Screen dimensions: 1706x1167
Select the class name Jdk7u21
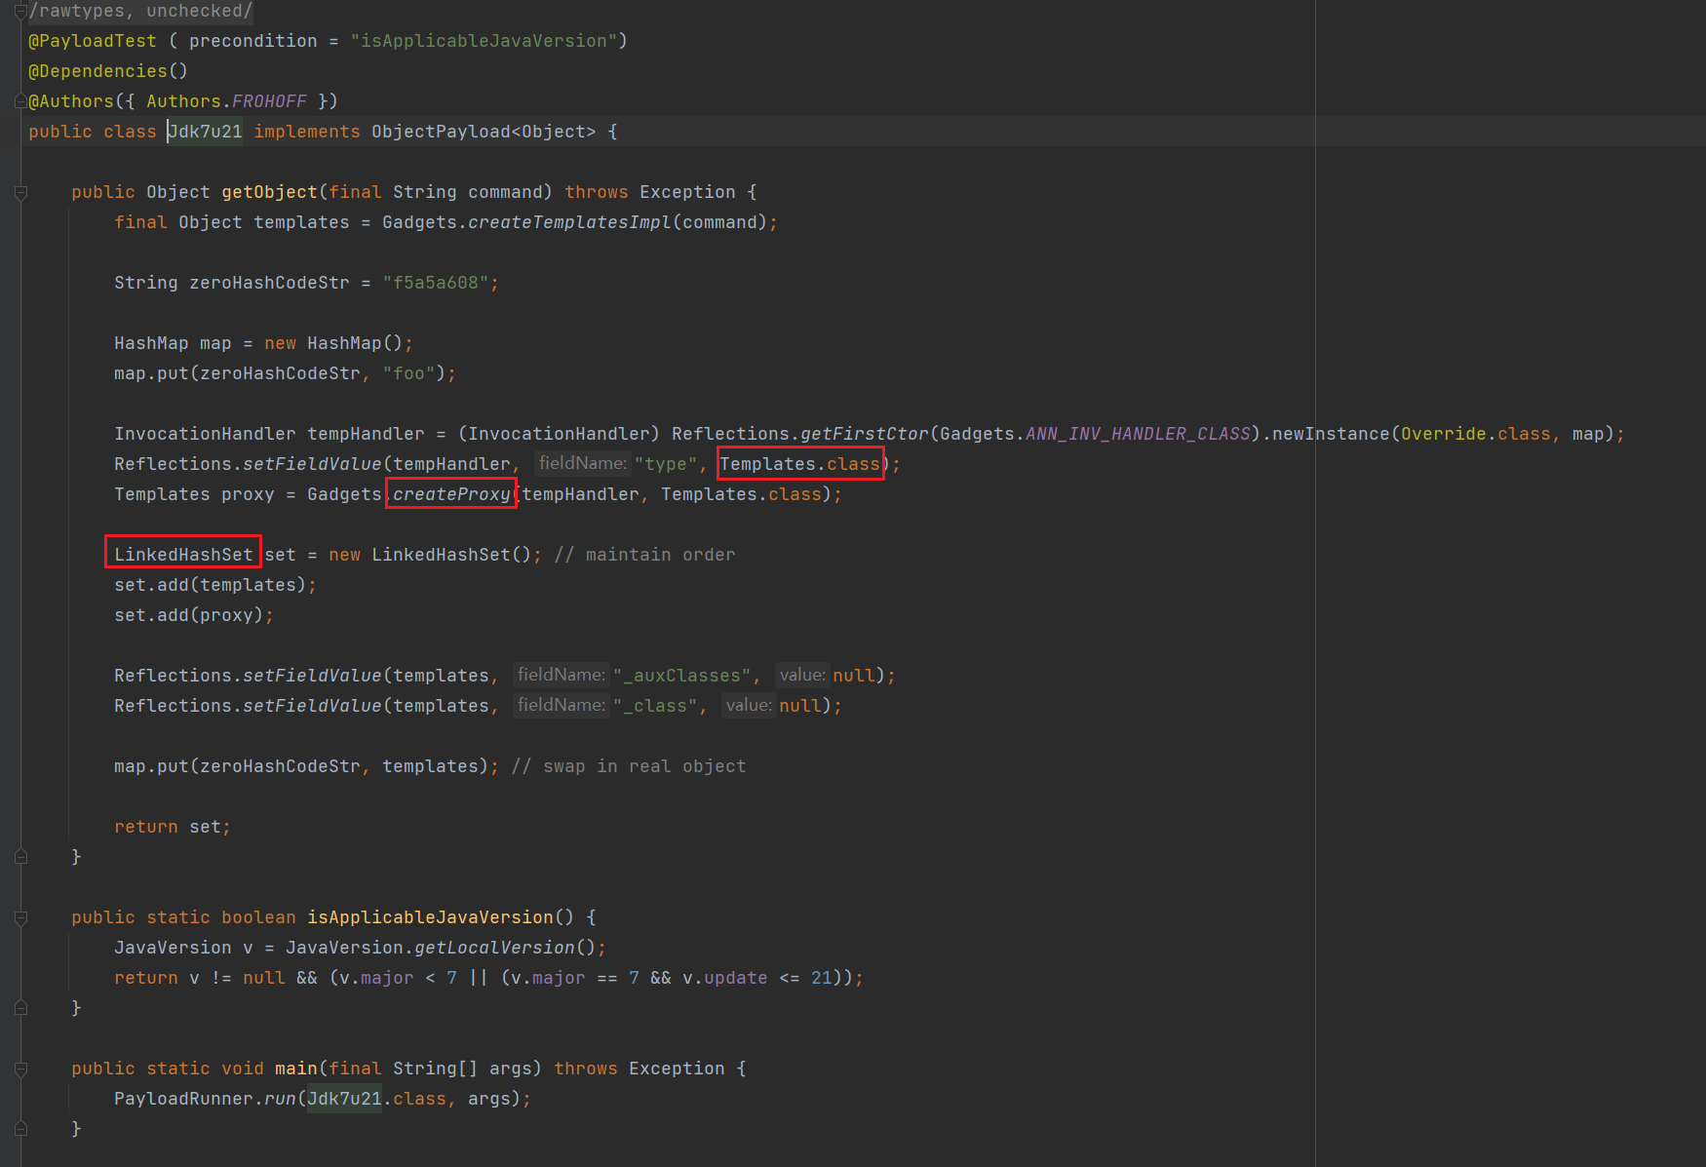click(x=204, y=131)
